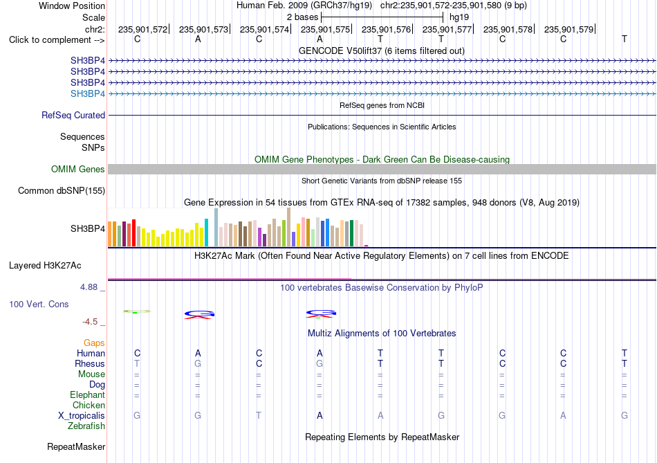Screen dimensions: 657x463
Task: Click the "SNPs" track label
Action: tap(93, 147)
